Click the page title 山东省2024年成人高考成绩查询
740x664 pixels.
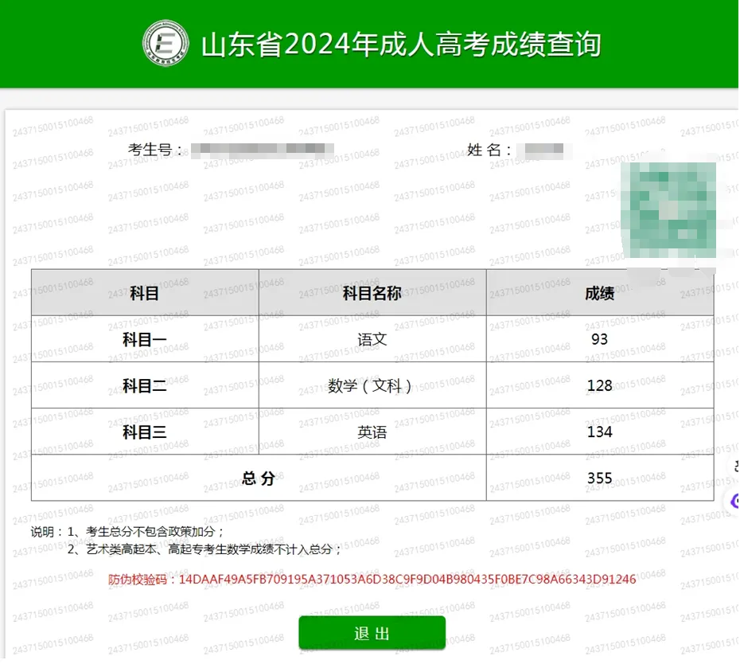(400, 45)
